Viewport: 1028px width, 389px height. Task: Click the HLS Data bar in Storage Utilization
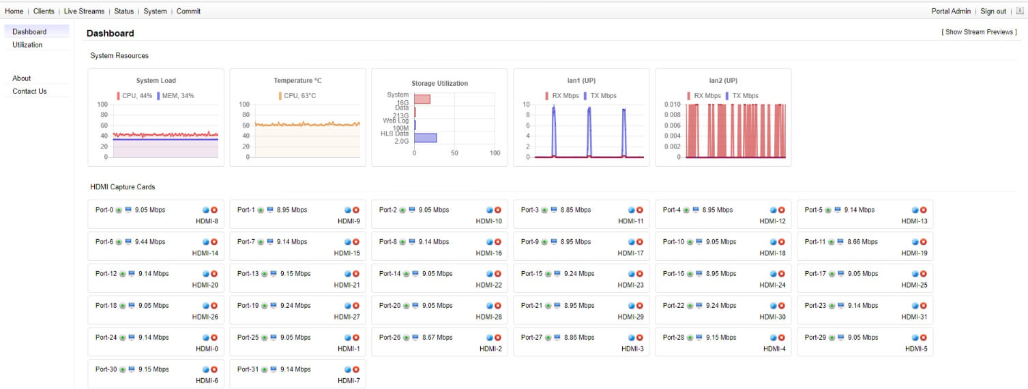click(425, 138)
